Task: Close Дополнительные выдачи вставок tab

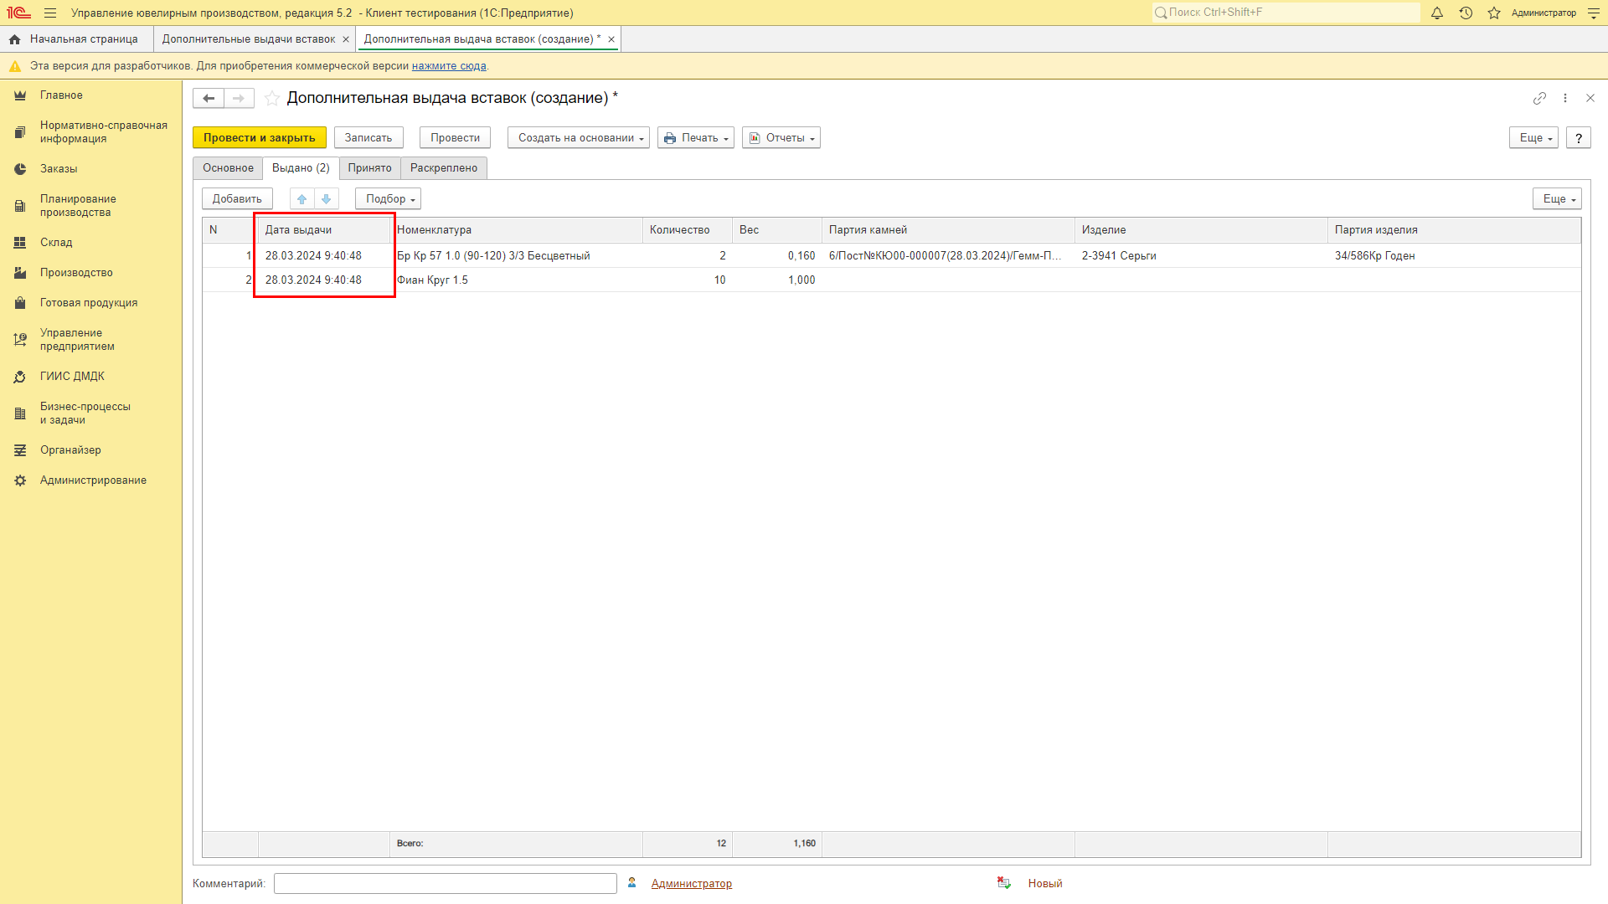Action: (346, 39)
